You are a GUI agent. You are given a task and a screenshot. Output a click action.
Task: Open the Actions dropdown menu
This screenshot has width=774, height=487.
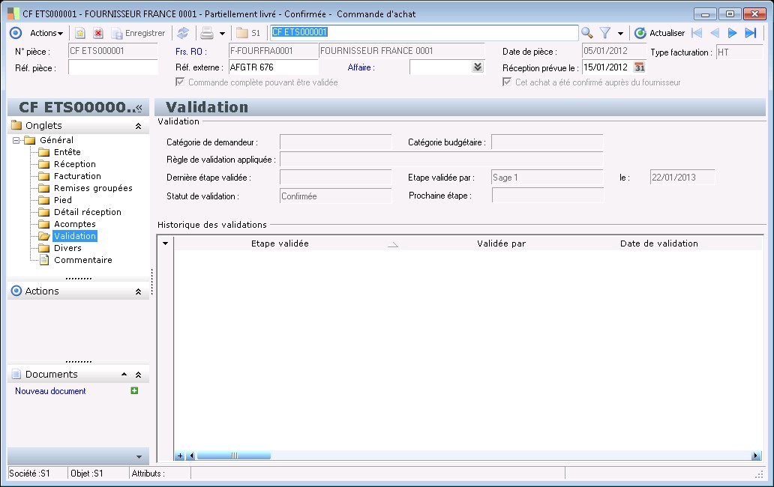tap(46, 33)
